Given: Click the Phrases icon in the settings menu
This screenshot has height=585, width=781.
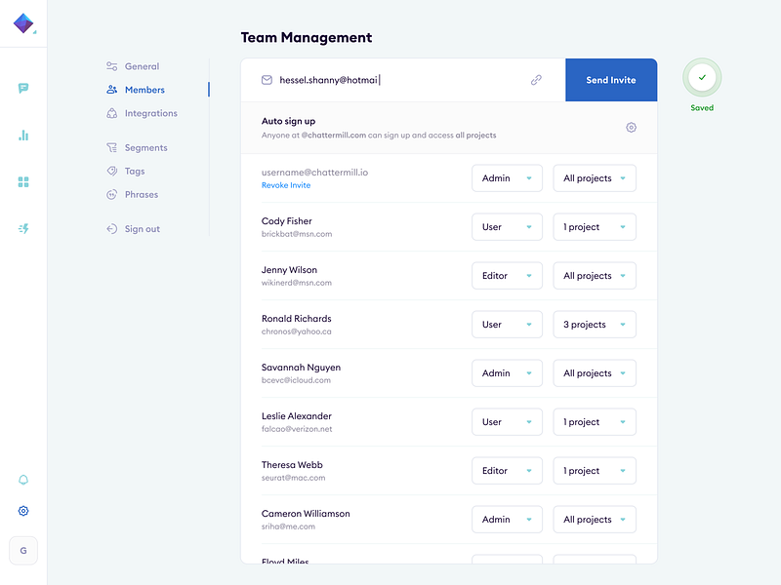Looking at the screenshot, I should pyautogui.click(x=111, y=194).
